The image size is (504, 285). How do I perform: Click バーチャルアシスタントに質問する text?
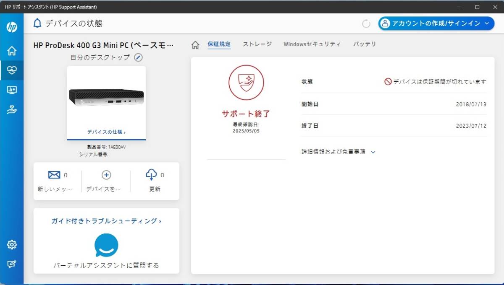pyautogui.click(x=106, y=265)
